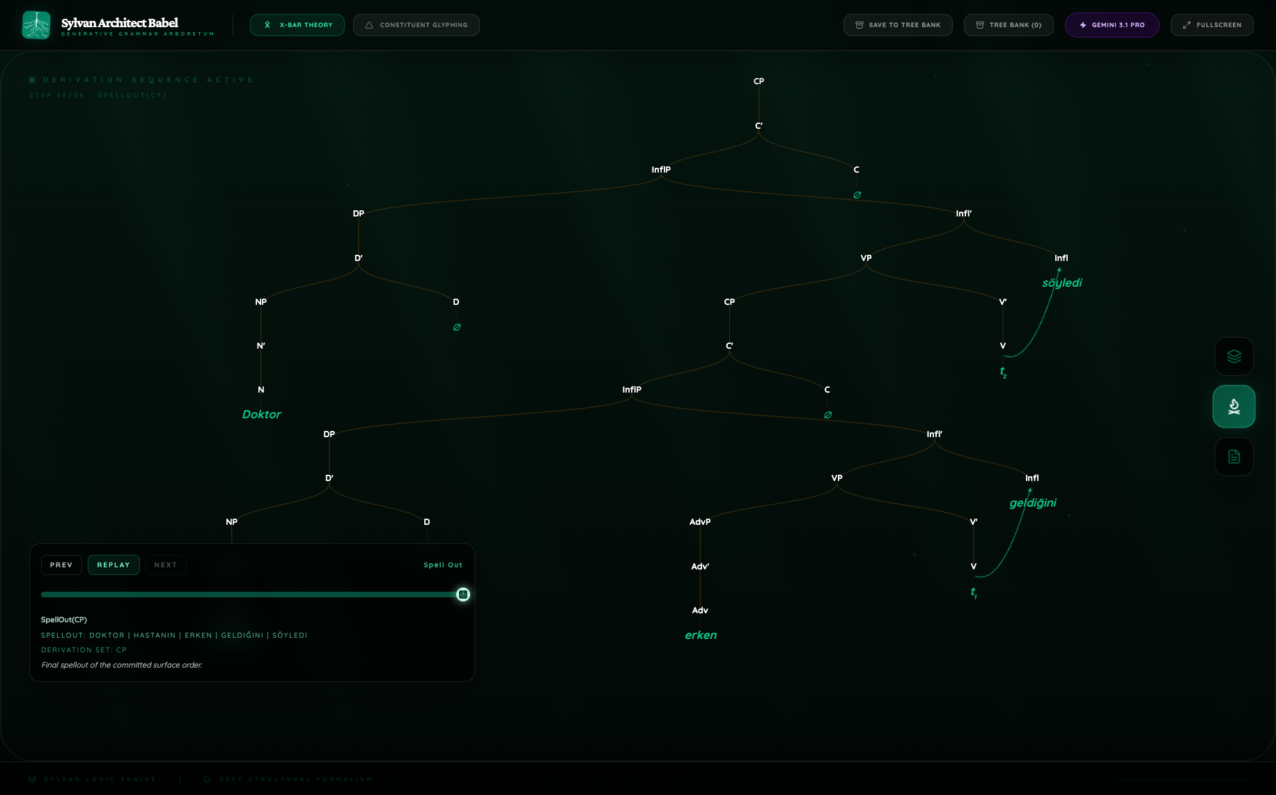Click the lightning icon beside Gemini 3.1 Pro
The height and width of the screenshot is (795, 1276).
(1082, 24)
